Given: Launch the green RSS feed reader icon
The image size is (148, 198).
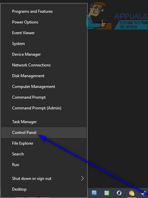Looking at the screenshot, I should 107,193.
